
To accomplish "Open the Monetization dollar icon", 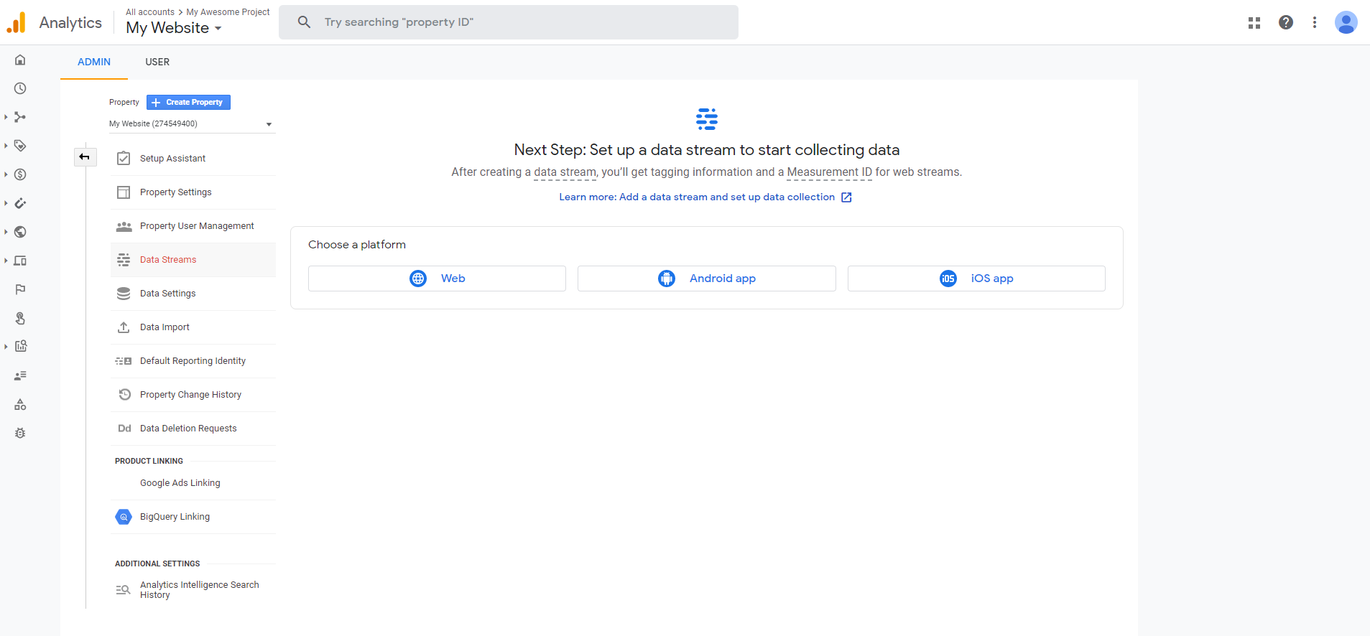I will [x=20, y=174].
